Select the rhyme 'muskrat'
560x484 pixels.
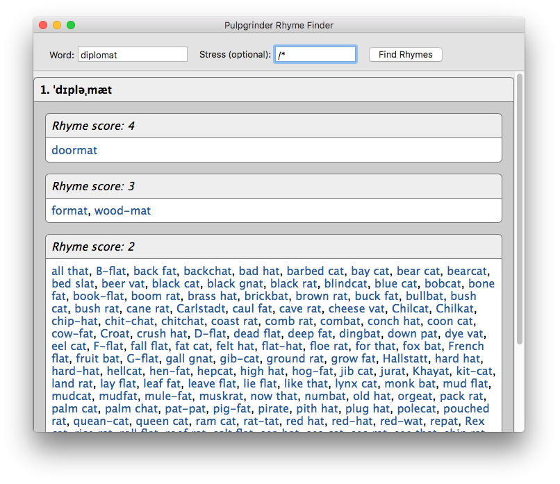221,397
